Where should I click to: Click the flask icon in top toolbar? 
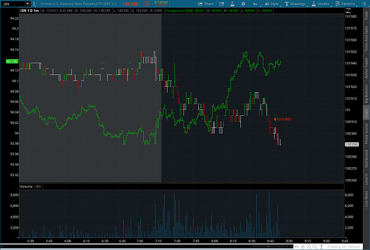[x=232, y=4]
